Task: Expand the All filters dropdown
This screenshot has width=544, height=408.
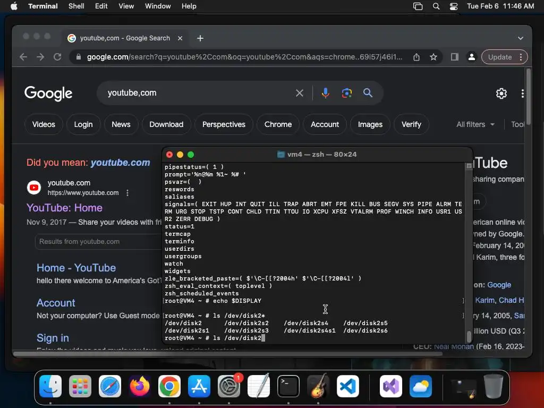Action: 475,124
